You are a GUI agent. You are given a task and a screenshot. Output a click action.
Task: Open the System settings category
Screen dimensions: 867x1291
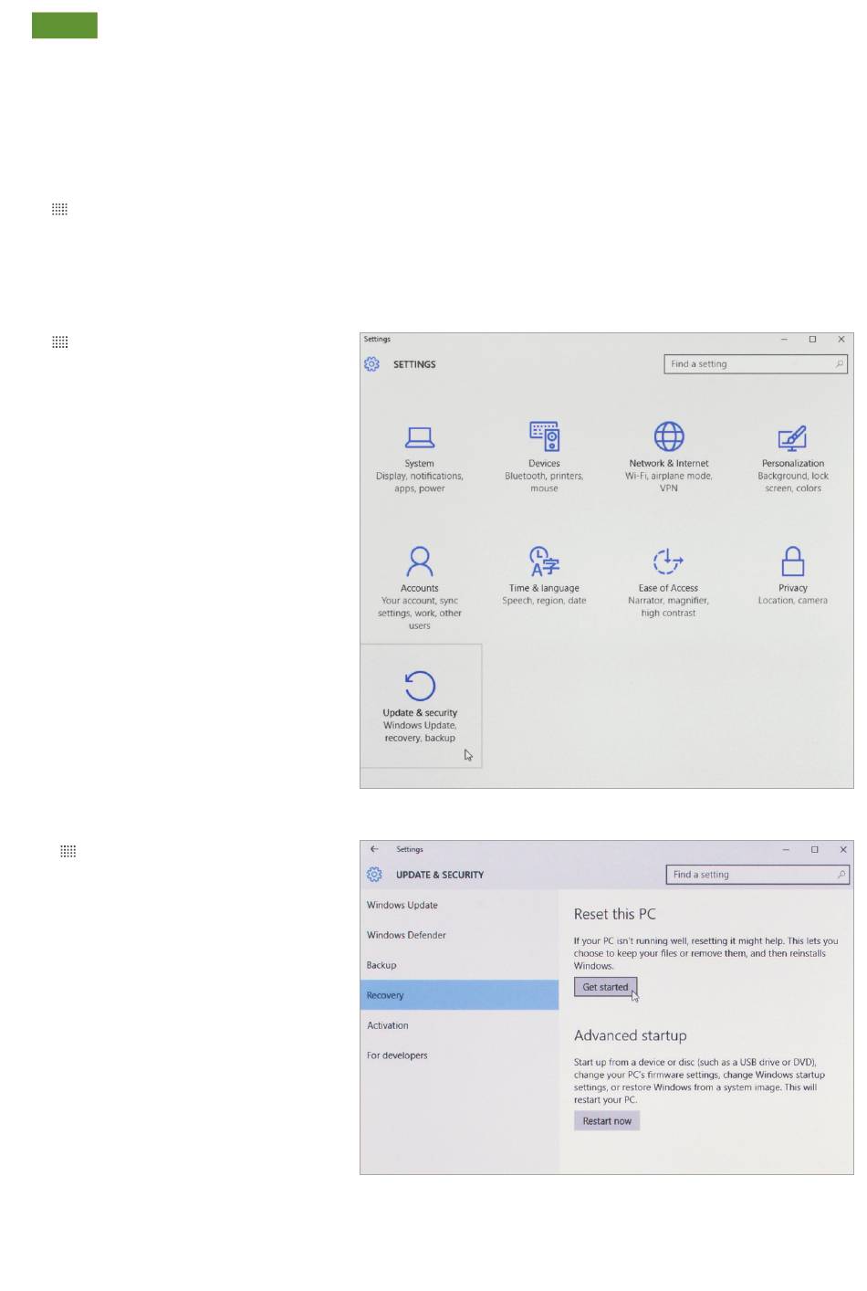tap(420, 459)
